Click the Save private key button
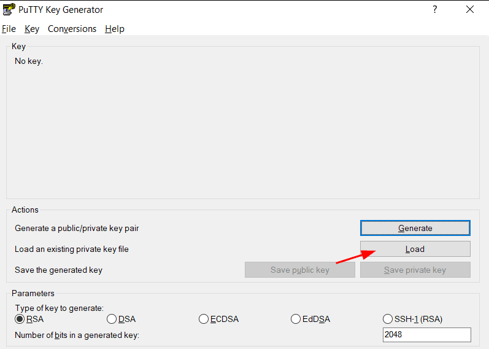 (x=415, y=270)
